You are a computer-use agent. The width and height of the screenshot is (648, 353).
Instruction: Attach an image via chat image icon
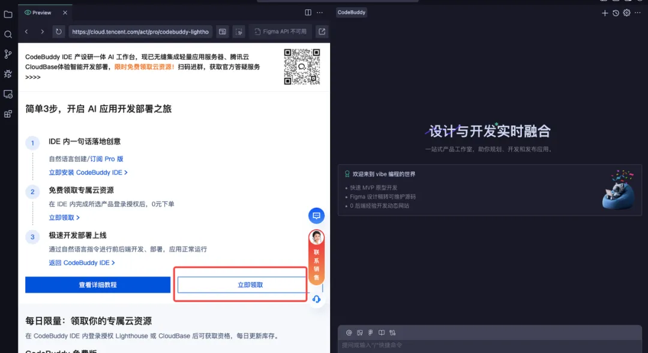360,333
